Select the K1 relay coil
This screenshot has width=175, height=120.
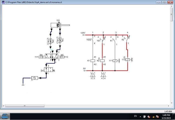tap(93, 61)
